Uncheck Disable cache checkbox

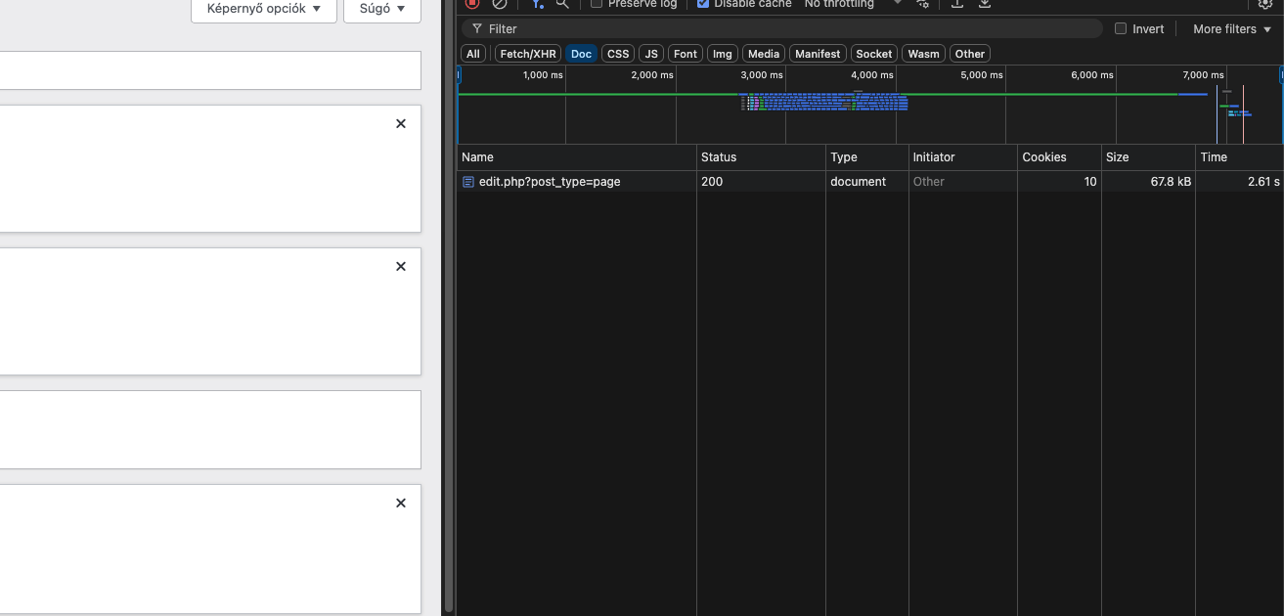pos(703,4)
